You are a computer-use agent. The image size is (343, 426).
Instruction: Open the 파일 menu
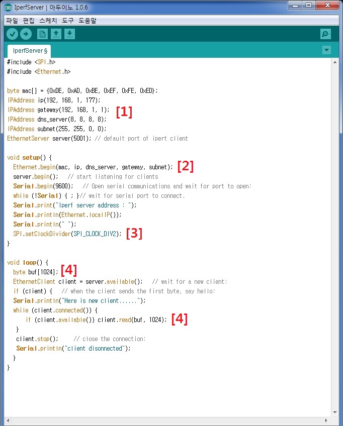[x=12, y=21]
